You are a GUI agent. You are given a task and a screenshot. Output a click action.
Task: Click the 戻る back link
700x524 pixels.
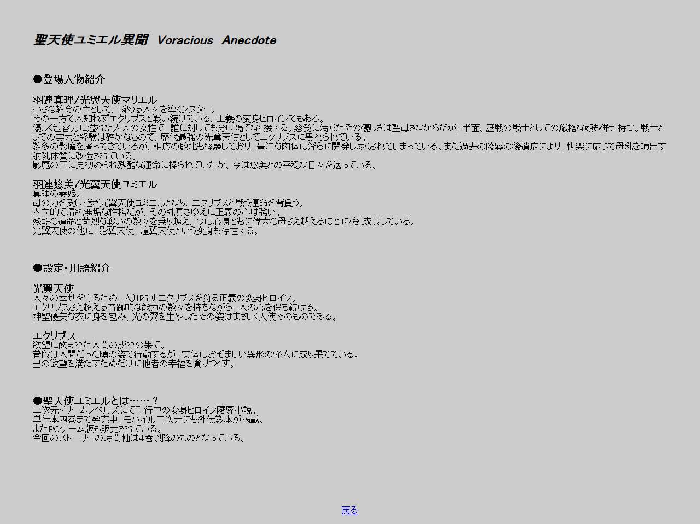coord(349,510)
